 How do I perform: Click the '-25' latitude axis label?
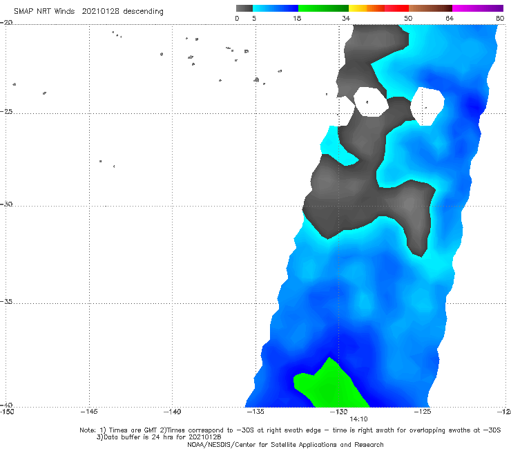click(6, 111)
